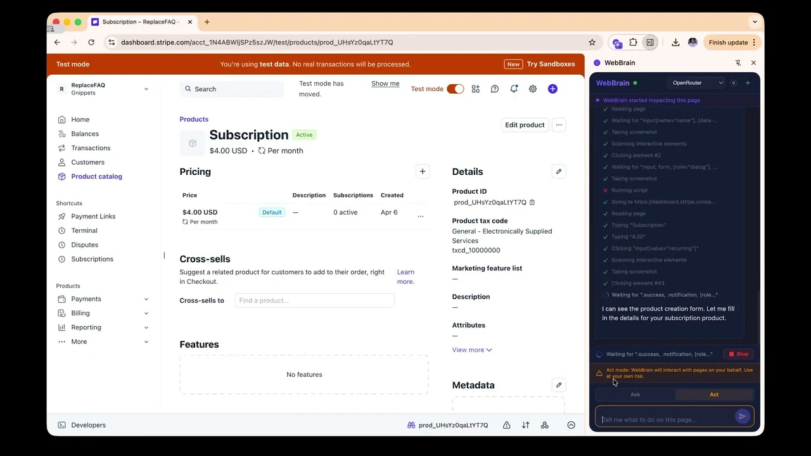The image size is (811, 456).
Task: Focus the Stripe Search field
Action: (232, 89)
